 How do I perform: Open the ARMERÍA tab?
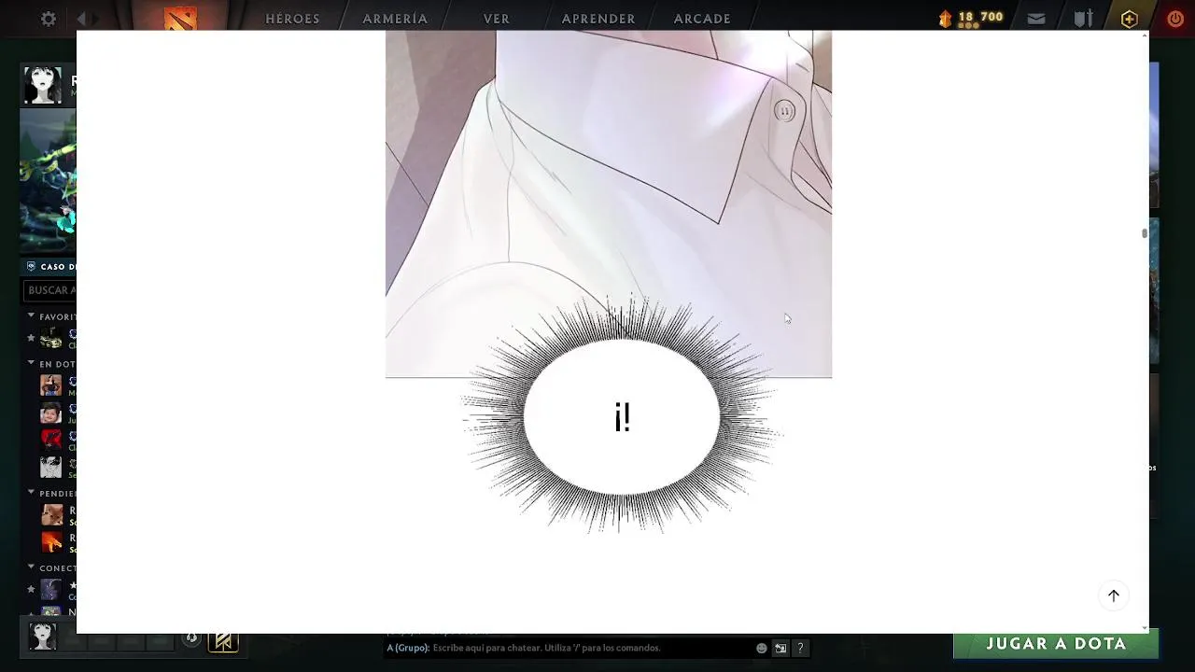coord(395,19)
